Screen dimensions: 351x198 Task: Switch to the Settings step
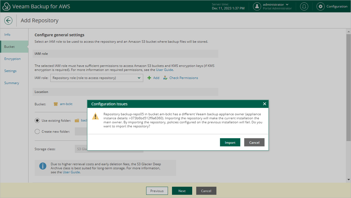pos(10,71)
